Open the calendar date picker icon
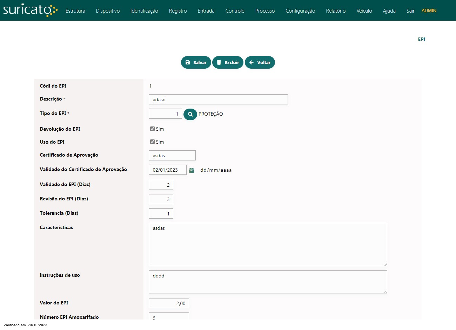The width and height of the screenshot is (456, 330). 192,170
